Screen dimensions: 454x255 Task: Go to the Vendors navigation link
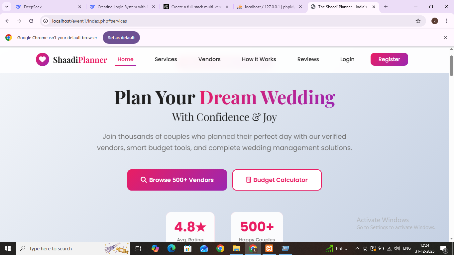click(209, 59)
